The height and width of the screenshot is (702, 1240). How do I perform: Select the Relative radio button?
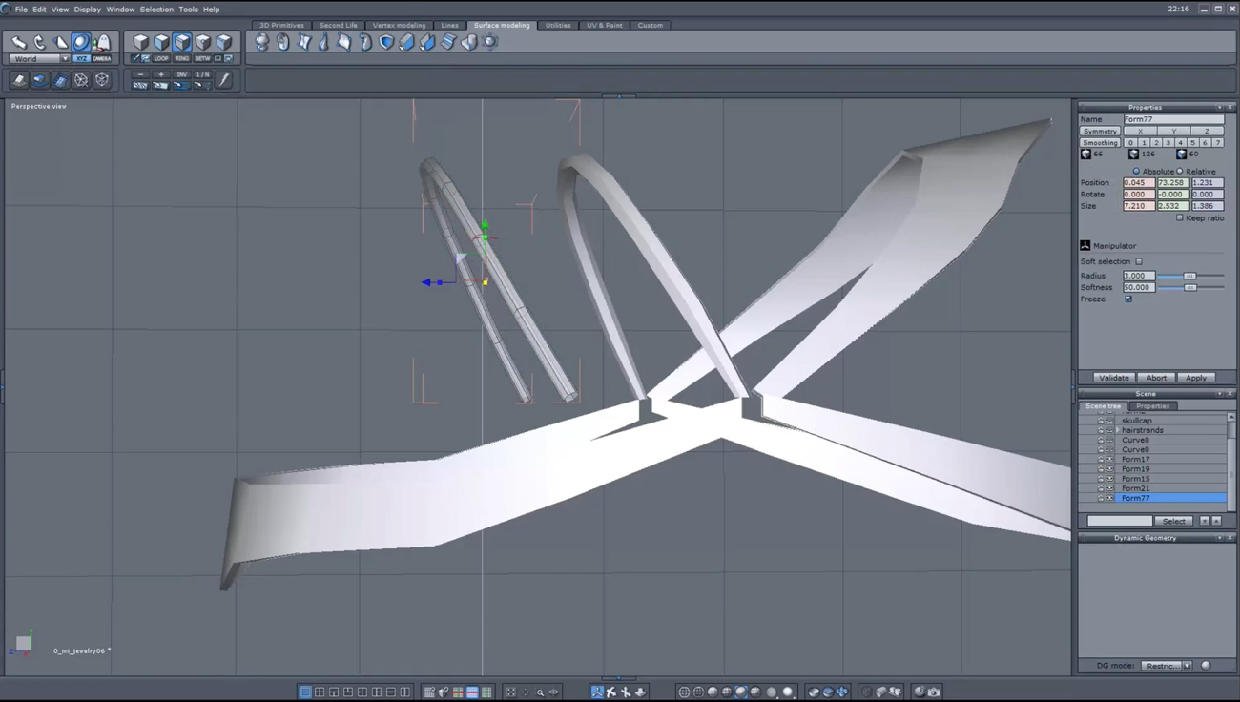coord(1180,172)
